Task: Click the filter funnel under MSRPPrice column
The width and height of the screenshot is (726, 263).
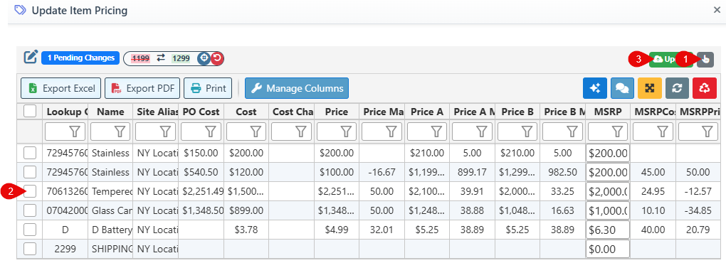Action: (x=707, y=132)
